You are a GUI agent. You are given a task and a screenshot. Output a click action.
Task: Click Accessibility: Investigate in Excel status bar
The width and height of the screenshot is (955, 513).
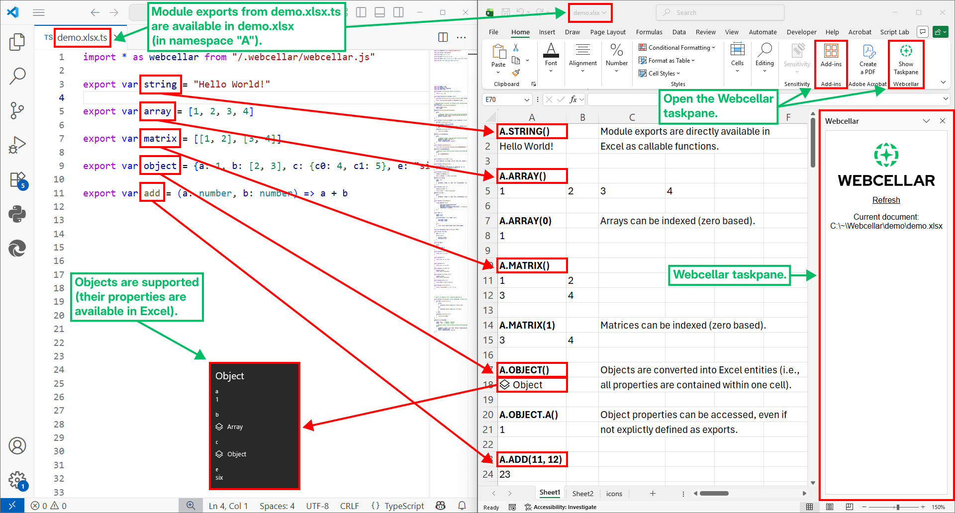561,507
